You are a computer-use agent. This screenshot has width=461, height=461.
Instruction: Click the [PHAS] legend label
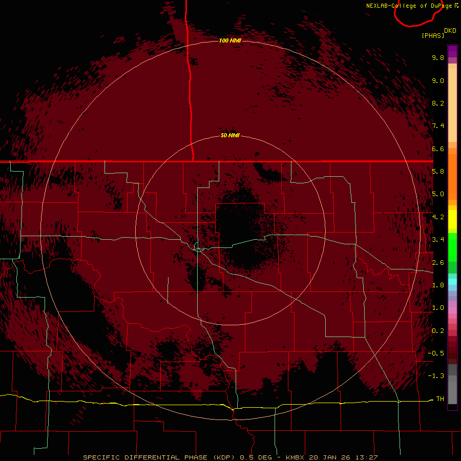click(433, 35)
